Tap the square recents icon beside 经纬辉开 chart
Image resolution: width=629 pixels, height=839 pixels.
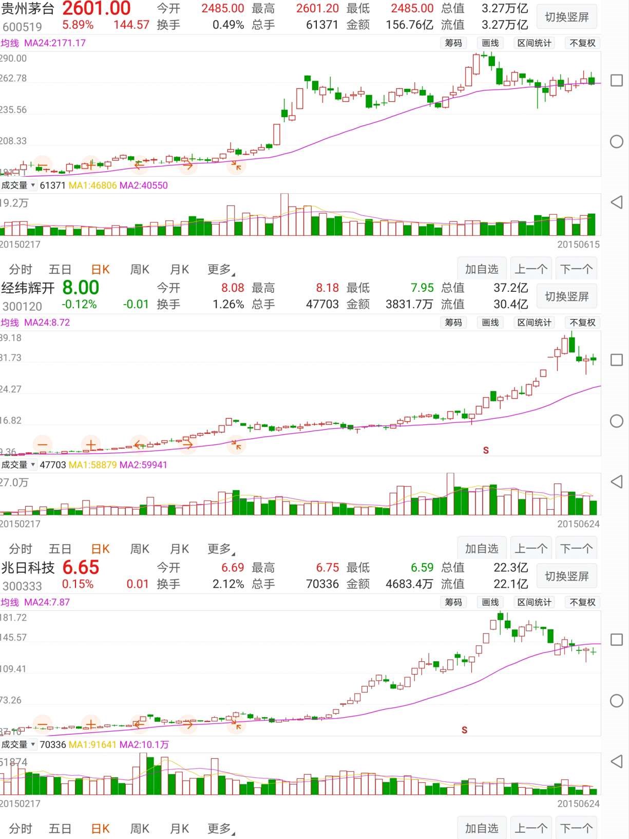tap(617, 360)
